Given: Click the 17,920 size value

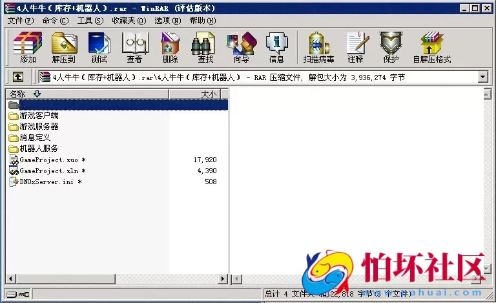Looking at the screenshot, I should click(205, 160).
